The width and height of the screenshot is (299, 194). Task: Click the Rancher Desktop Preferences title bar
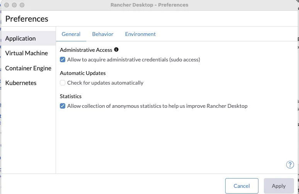pos(149,5)
